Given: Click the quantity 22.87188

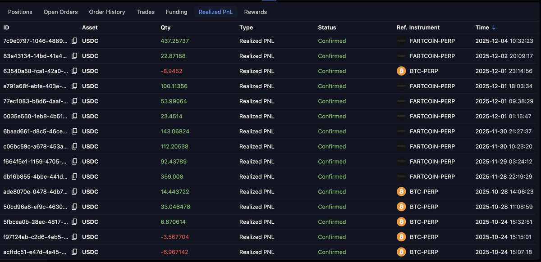Looking at the screenshot, I should point(173,56).
